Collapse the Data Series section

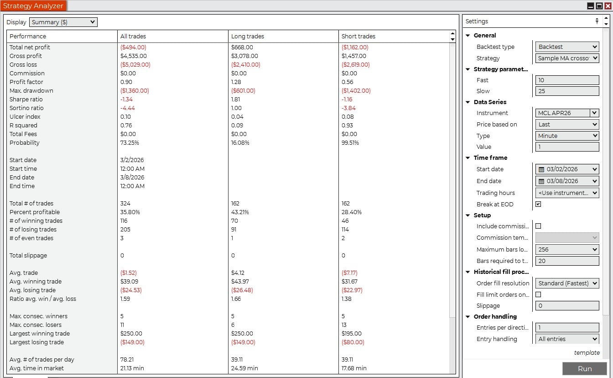(x=468, y=102)
